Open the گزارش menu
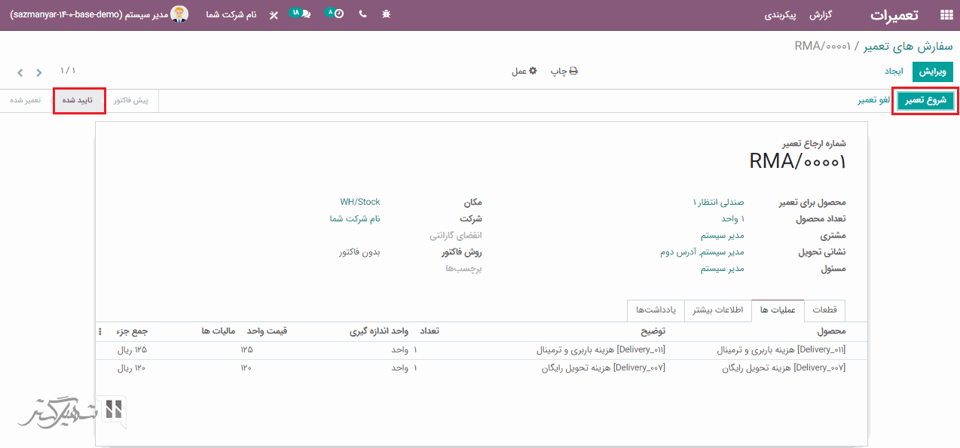Viewport: 960px width, 448px height. pyautogui.click(x=820, y=15)
